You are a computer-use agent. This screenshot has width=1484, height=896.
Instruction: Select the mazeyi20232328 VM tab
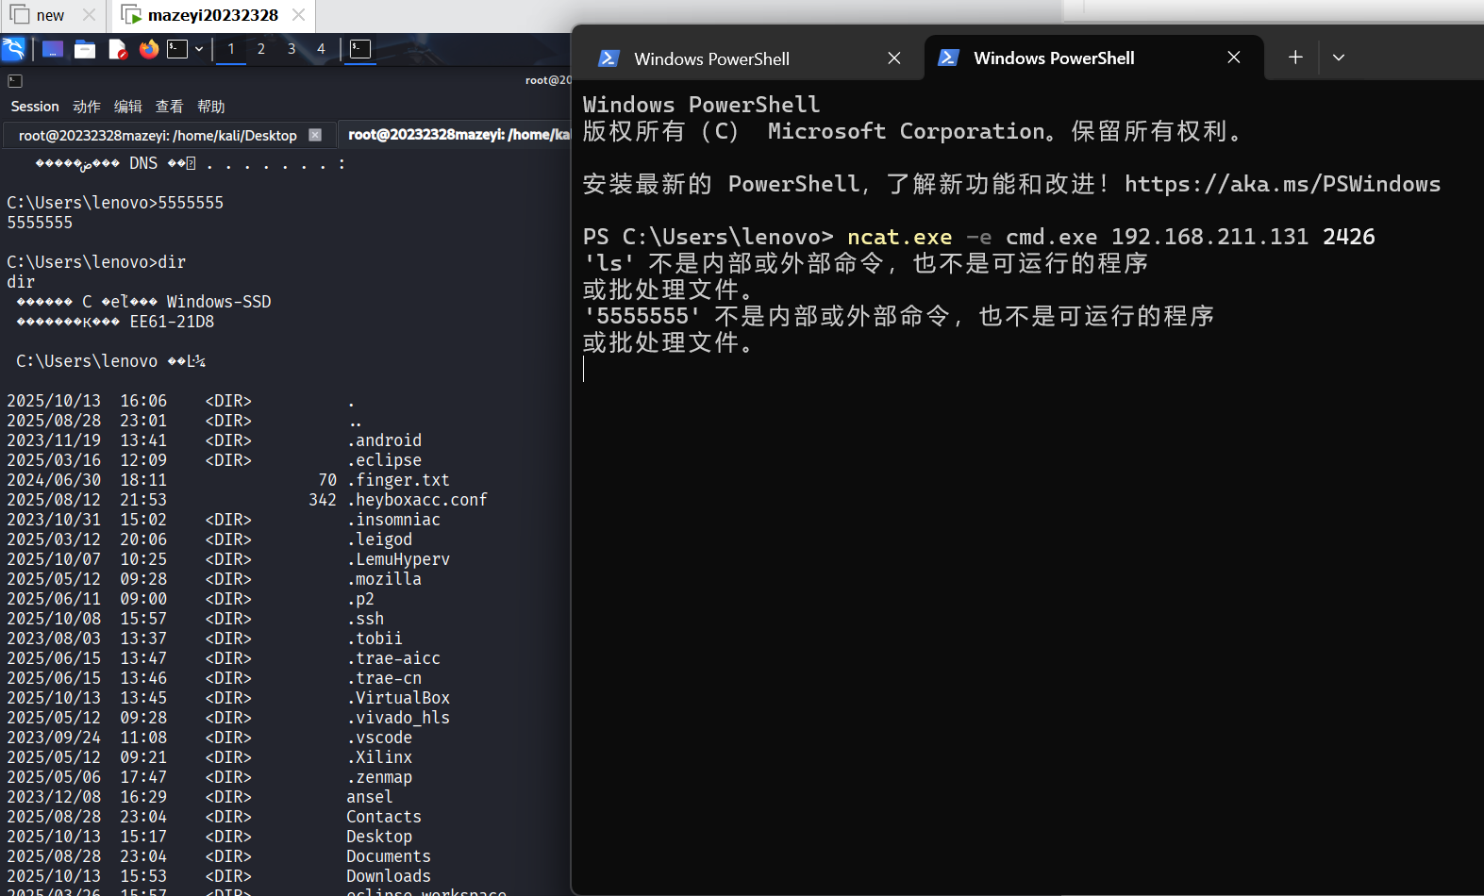tap(213, 15)
